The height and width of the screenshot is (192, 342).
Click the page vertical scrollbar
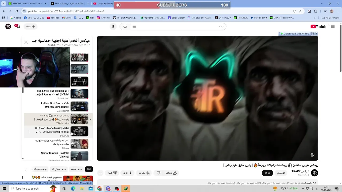pos(340,48)
